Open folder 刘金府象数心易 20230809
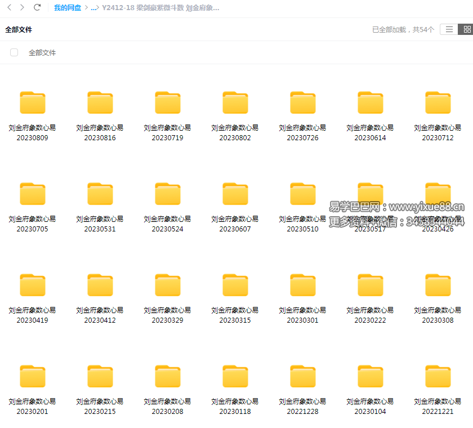Viewport: 473px width, 428px height. pos(33,104)
